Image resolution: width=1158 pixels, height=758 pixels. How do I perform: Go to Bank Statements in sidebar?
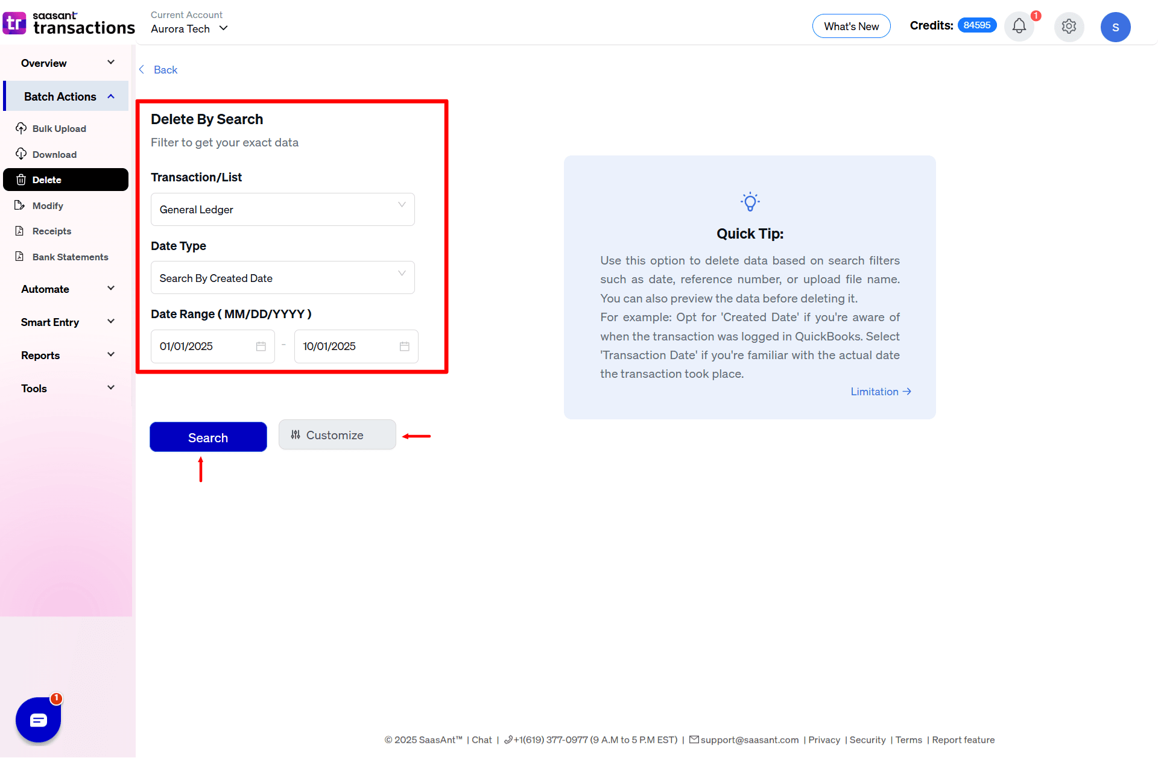[x=70, y=257]
